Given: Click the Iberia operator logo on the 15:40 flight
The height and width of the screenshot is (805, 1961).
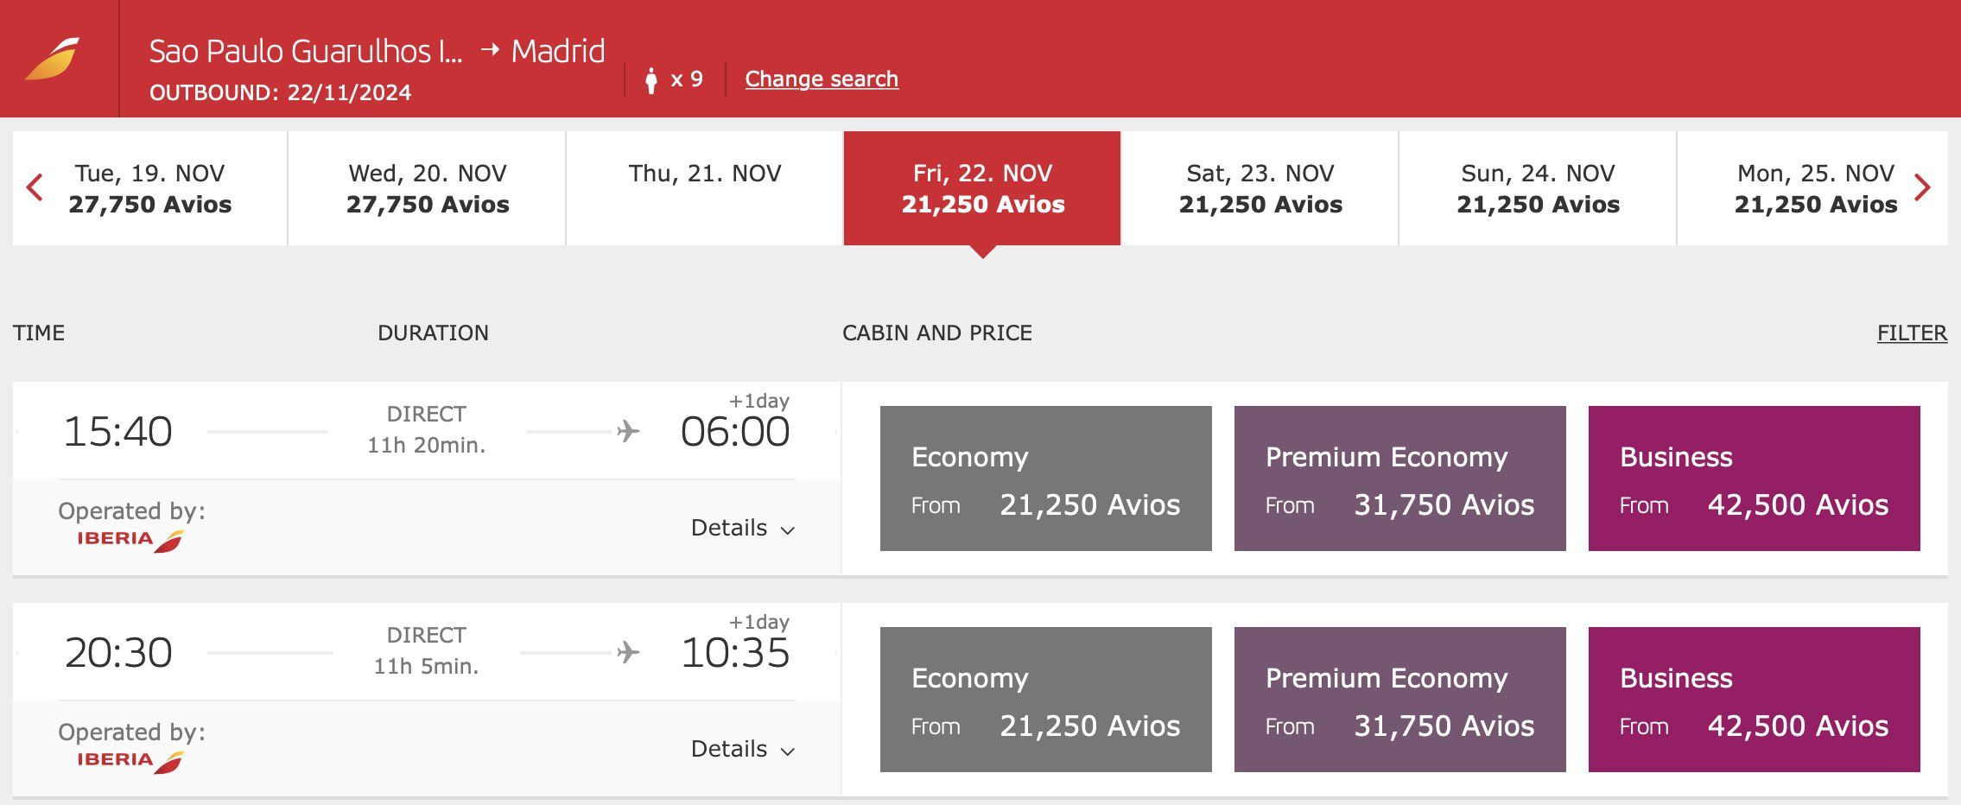Looking at the screenshot, I should click(x=130, y=540).
